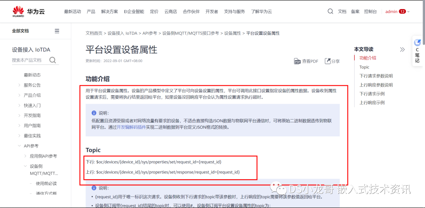Image resolution: width=425 pixels, height=208 pixels.
Task: Open the 开发者 menu
Action: [x=212, y=12]
